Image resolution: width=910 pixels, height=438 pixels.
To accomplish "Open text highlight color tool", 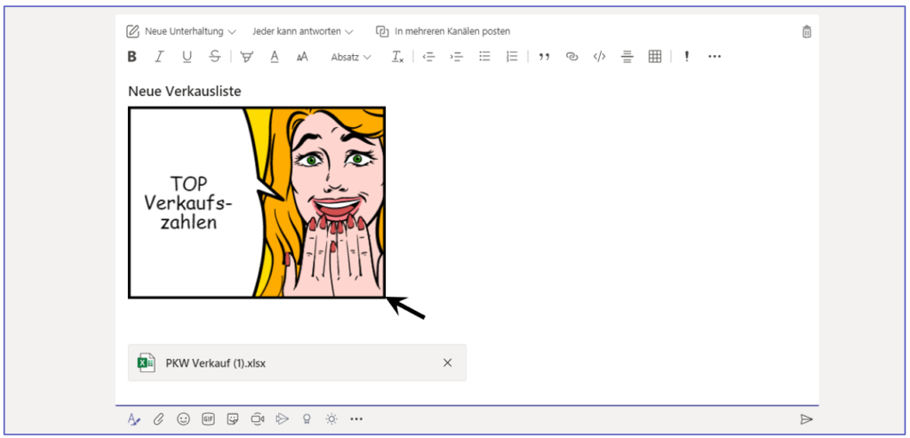I will pyautogui.click(x=247, y=56).
